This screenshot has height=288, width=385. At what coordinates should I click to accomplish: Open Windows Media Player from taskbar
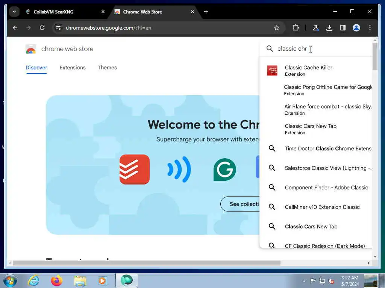pyautogui.click(x=102, y=280)
